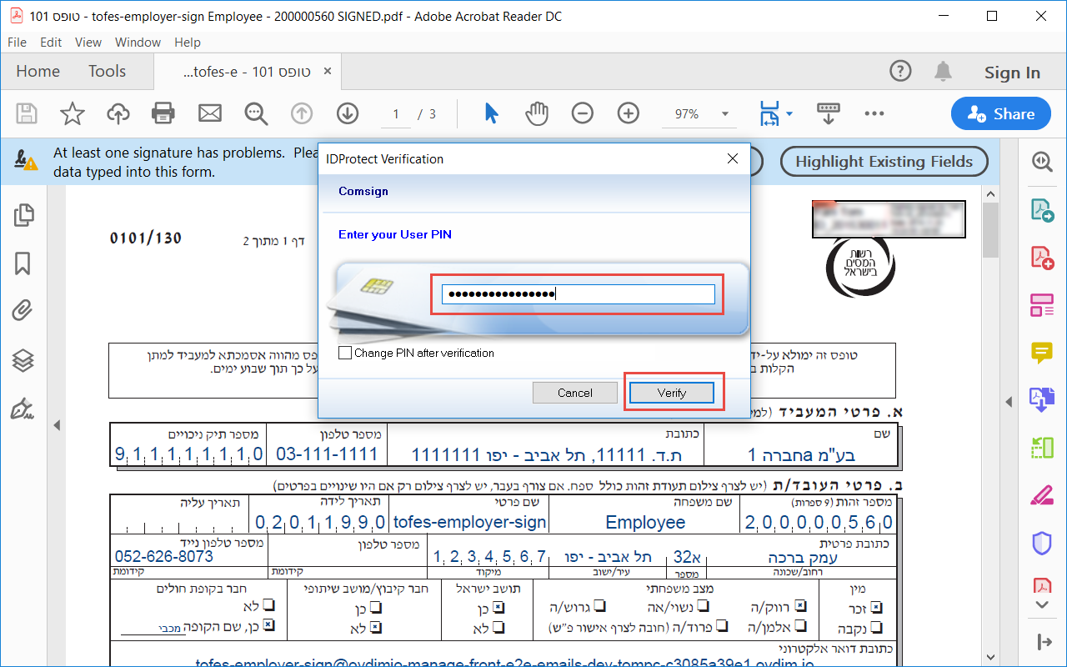The height and width of the screenshot is (667, 1067).
Task: Cancel the IDProtect Verification dialog
Action: pos(575,393)
